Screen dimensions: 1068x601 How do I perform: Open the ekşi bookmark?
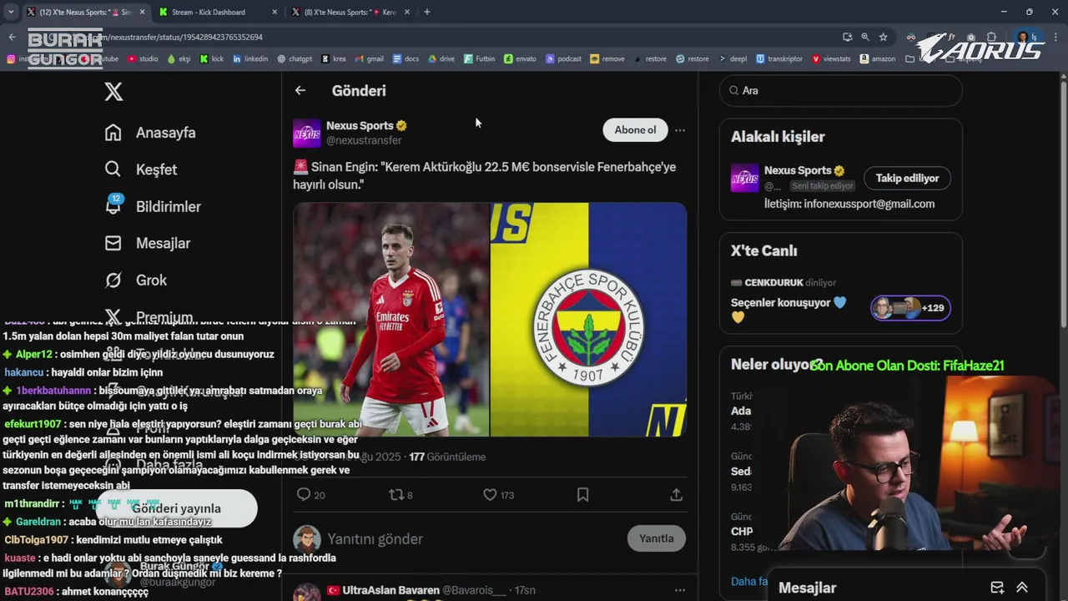179,59
